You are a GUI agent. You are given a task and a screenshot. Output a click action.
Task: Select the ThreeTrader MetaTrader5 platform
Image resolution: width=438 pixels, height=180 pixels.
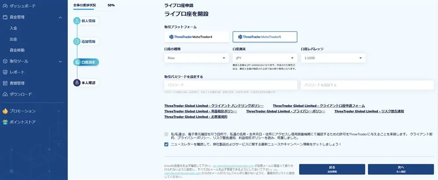(265, 37)
